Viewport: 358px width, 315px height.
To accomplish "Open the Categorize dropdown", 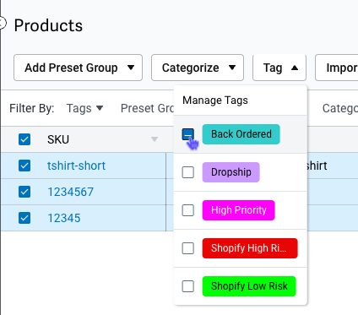I will click(x=198, y=68).
